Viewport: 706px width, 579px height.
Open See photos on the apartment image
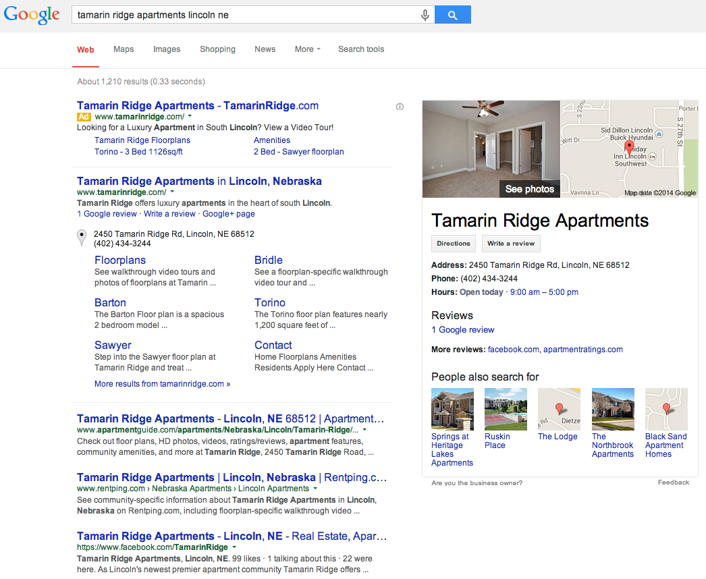pyautogui.click(x=529, y=189)
